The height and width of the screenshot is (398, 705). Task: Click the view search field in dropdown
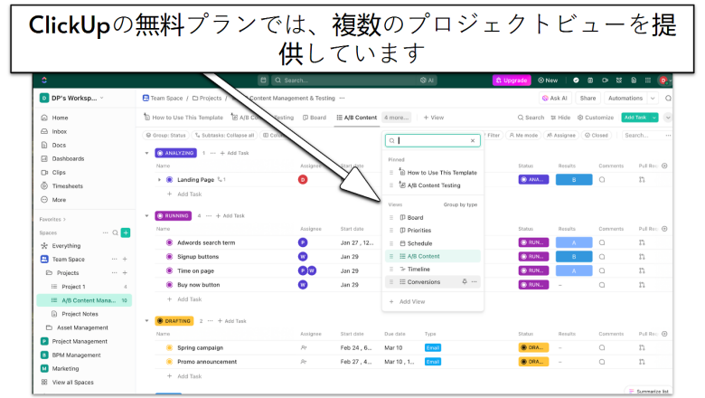(433, 141)
